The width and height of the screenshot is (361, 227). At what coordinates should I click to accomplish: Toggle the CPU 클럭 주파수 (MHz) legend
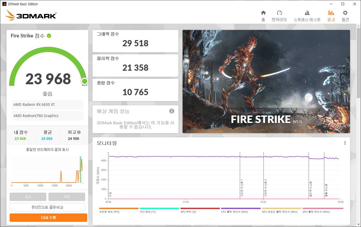(x=241, y=210)
